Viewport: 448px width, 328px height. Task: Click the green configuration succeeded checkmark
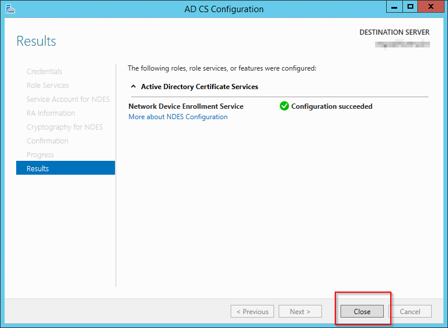click(x=284, y=106)
